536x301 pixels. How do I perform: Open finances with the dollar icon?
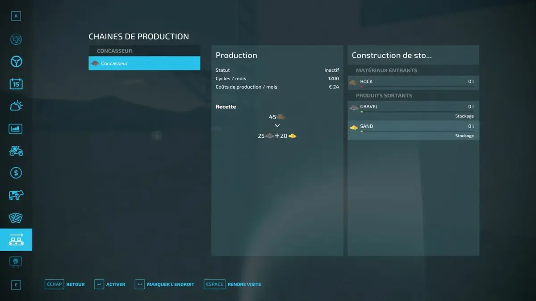pos(16,173)
